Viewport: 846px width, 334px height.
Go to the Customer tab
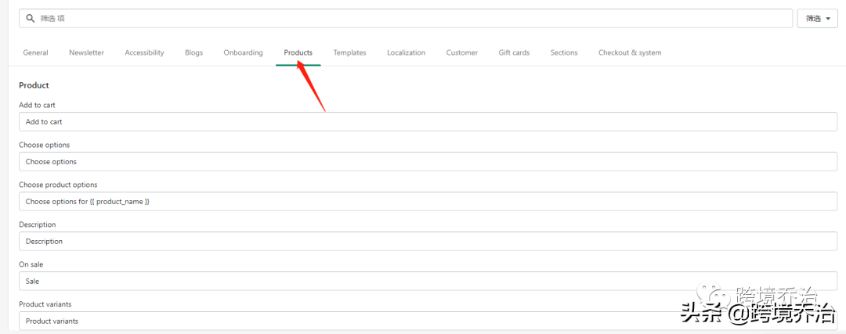coord(462,52)
